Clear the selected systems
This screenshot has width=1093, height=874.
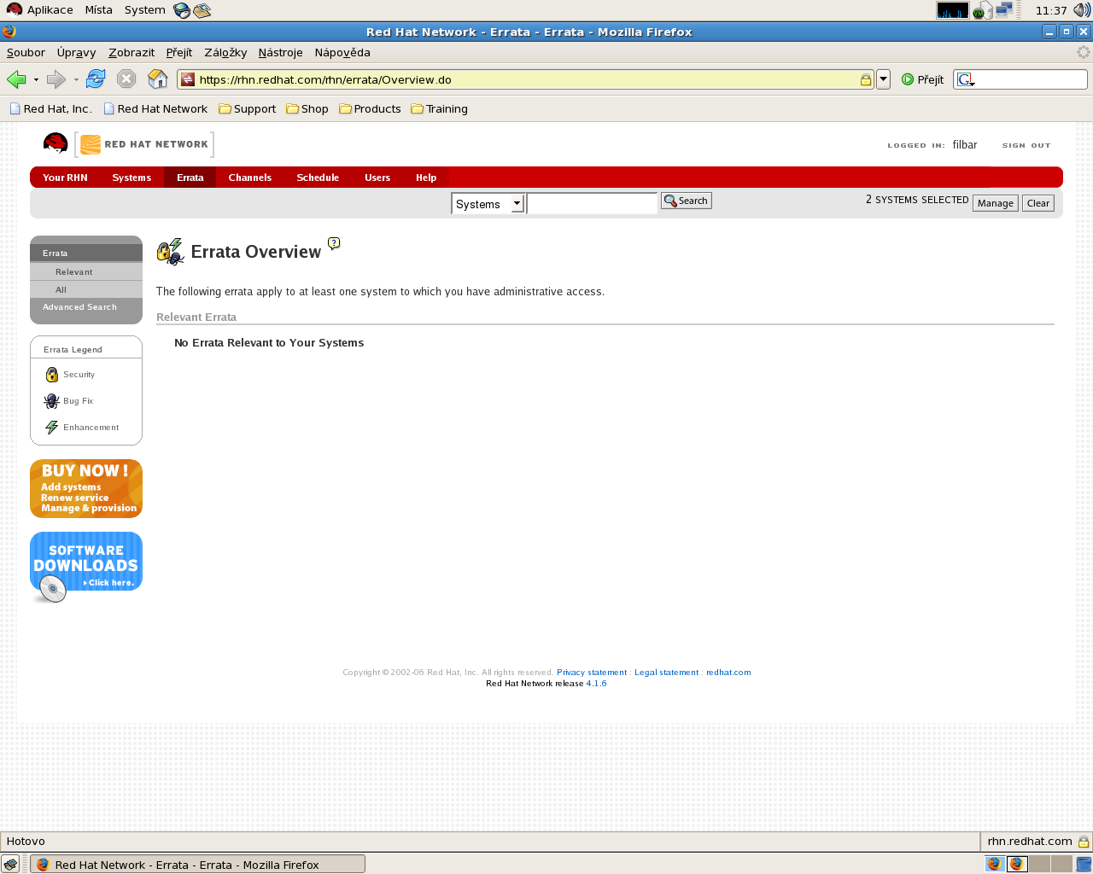click(1038, 203)
